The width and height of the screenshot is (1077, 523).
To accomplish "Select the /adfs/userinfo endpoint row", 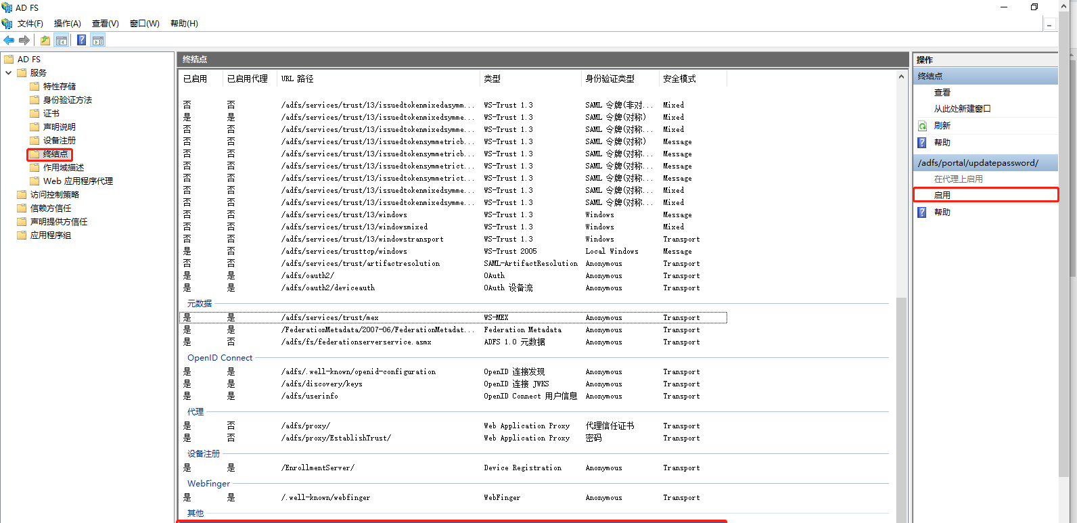I will point(453,396).
